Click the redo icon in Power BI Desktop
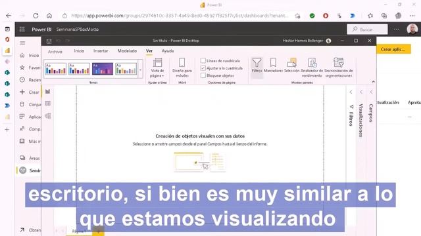Viewport: 421px width, 236px height. pos(67,41)
